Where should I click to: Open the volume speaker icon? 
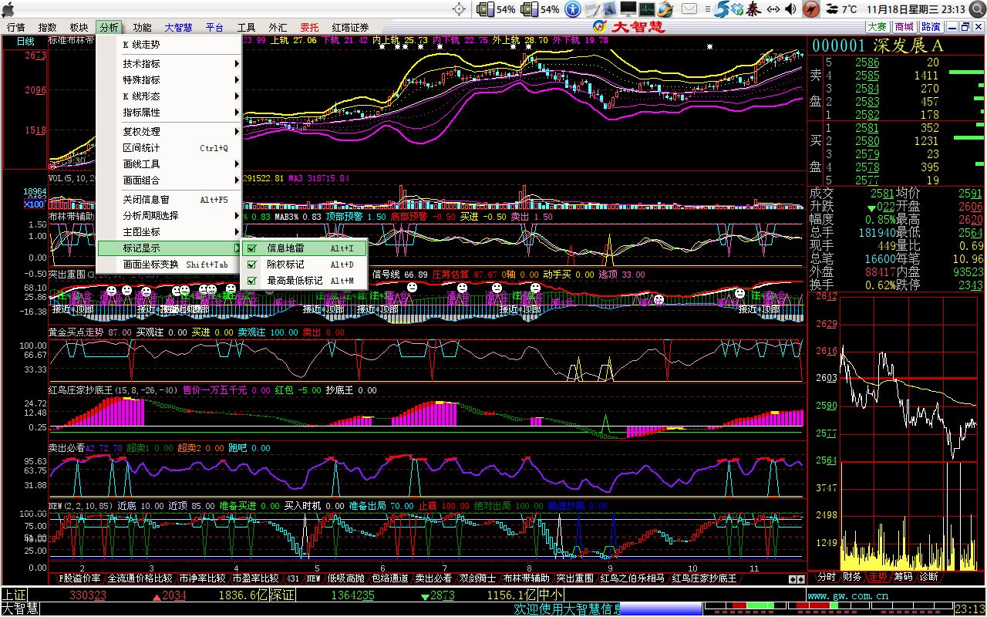[x=792, y=9]
